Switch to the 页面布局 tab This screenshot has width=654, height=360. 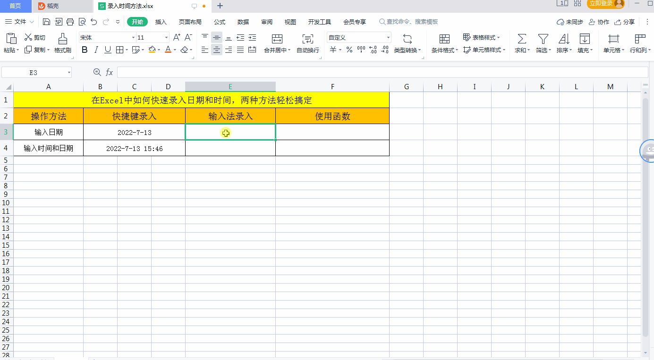tap(190, 22)
